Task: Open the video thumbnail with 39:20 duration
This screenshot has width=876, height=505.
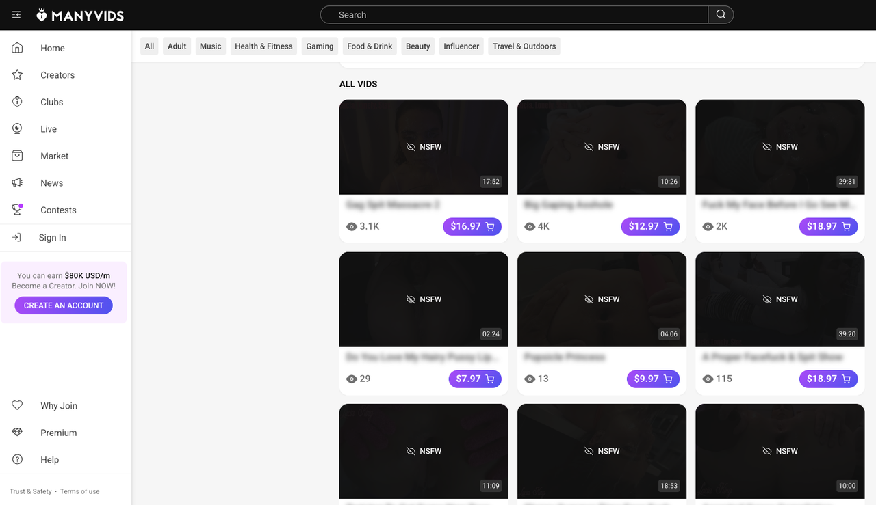Action: (x=780, y=299)
